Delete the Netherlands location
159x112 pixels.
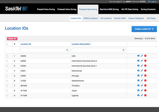[x=145, y=71]
